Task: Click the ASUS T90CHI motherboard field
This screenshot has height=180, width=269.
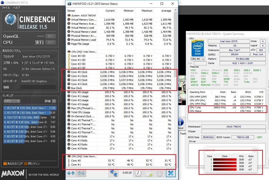Action: coord(234,127)
